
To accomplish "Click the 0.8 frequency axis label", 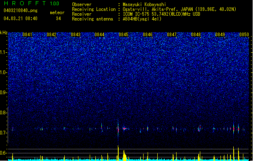I will pos(3,113).
